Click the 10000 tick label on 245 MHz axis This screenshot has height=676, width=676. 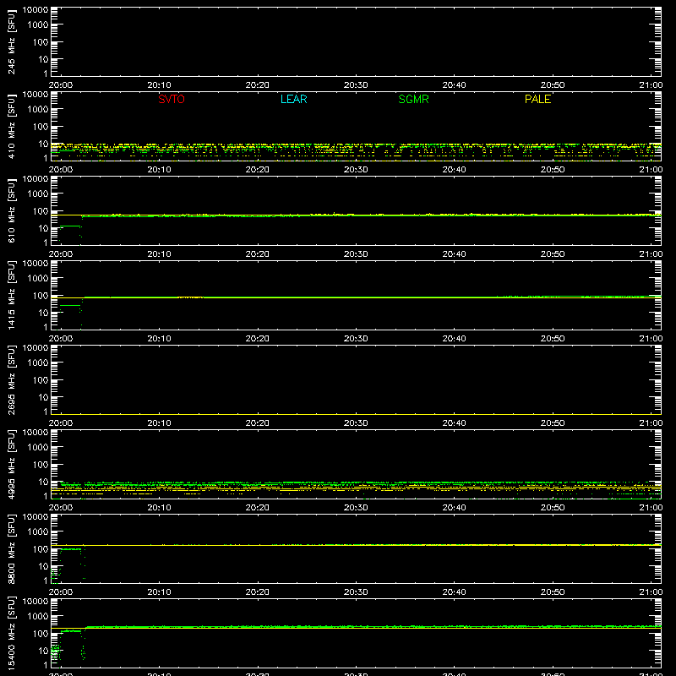[35, 10]
